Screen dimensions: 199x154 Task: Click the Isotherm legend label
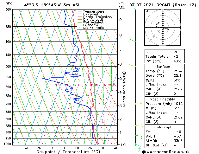pyautogui.click(x=90, y=25)
